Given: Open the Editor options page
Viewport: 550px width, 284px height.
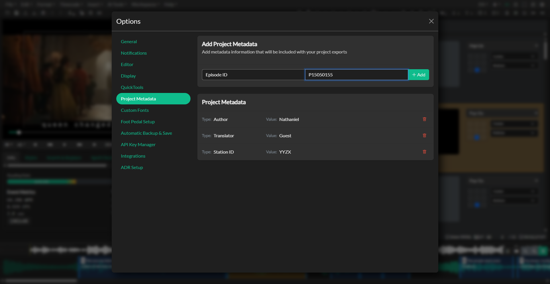Looking at the screenshot, I should point(127,65).
